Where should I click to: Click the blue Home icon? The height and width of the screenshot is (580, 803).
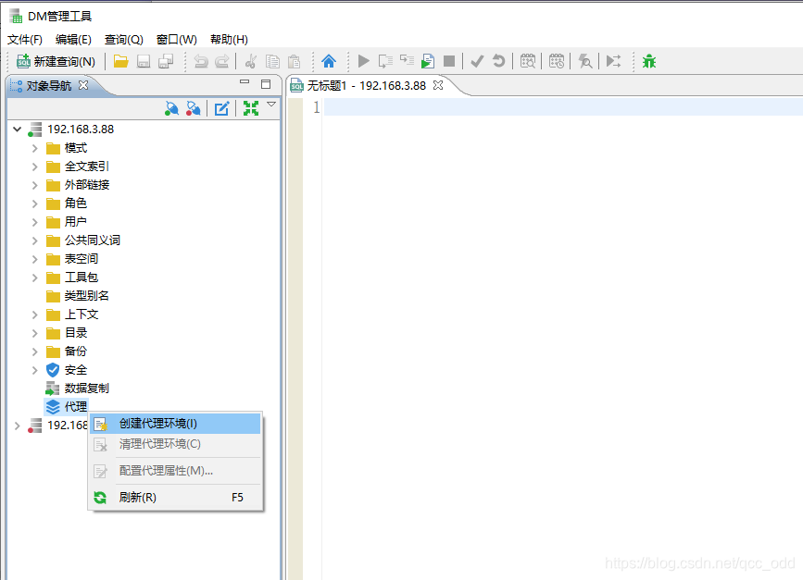(x=329, y=61)
